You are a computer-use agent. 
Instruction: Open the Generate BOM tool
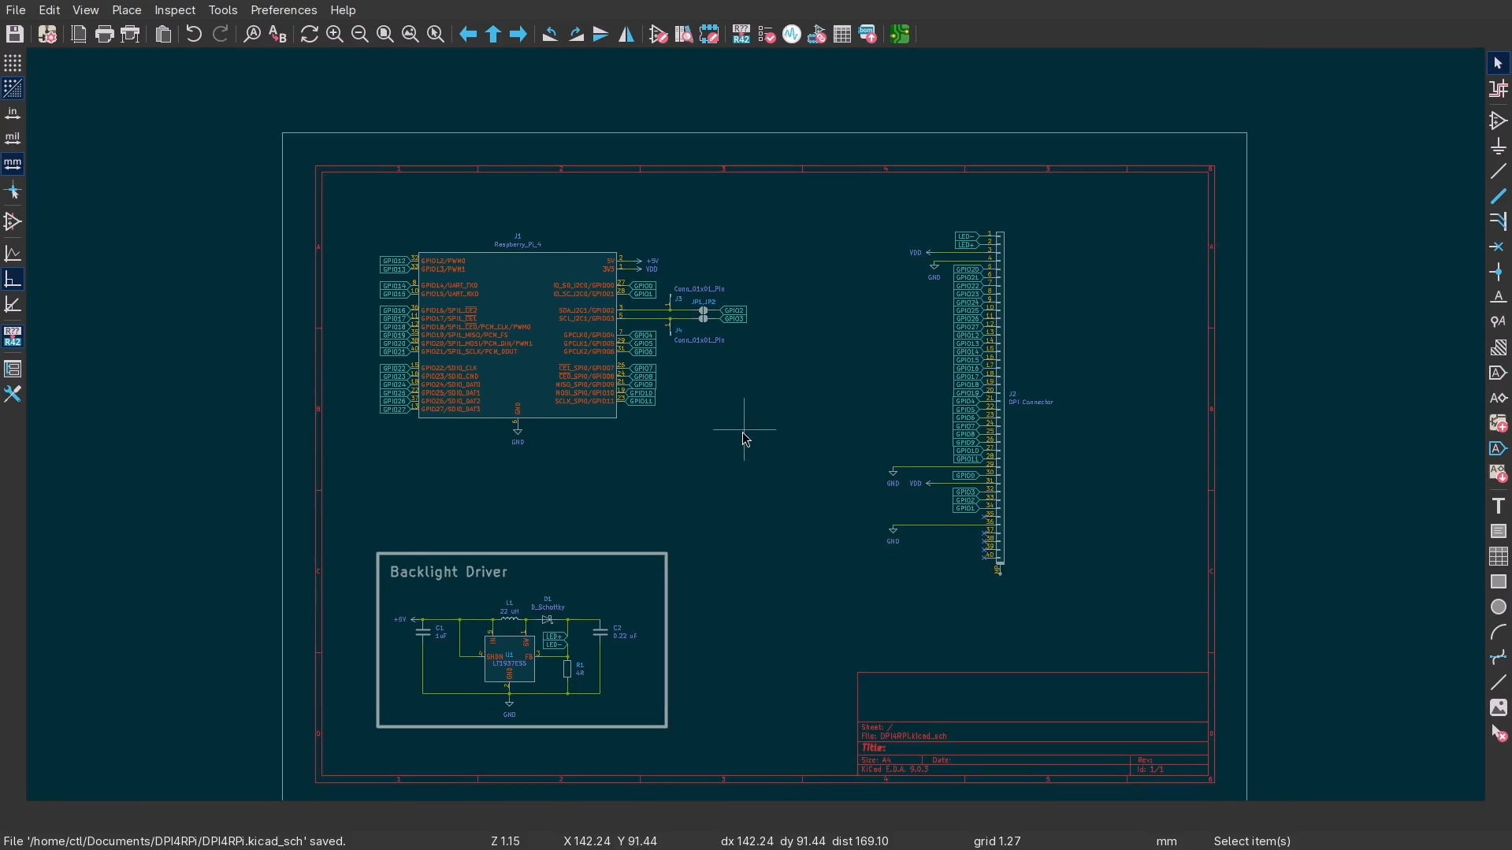click(x=867, y=35)
